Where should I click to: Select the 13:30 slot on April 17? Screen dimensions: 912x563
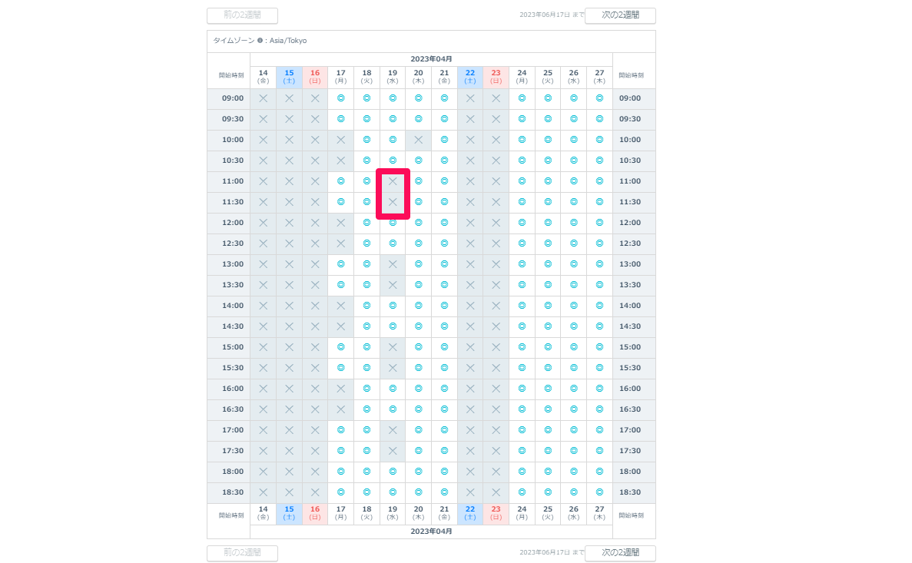[x=341, y=285]
